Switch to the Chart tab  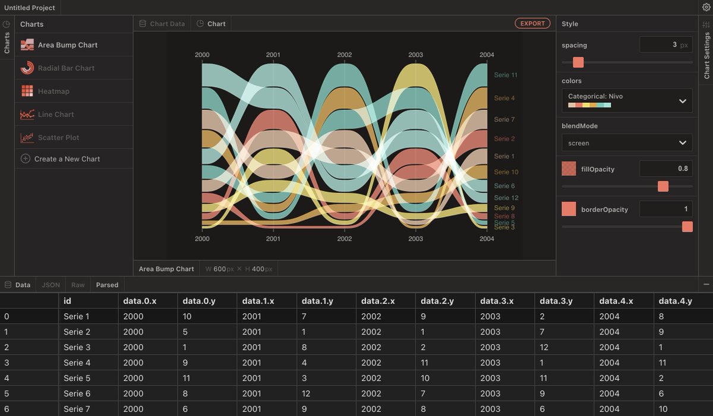point(211,24)
